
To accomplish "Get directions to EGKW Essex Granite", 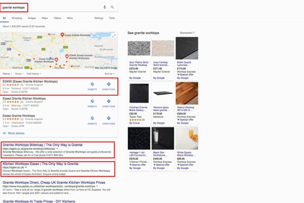I will pos(109,84).
